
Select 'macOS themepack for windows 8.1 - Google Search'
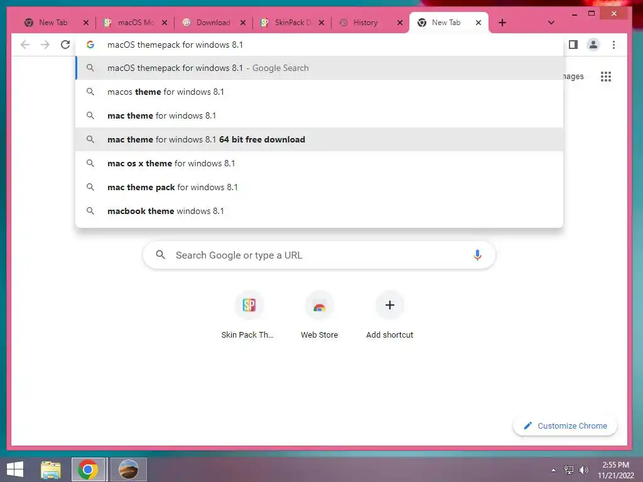tap(319, 68)
